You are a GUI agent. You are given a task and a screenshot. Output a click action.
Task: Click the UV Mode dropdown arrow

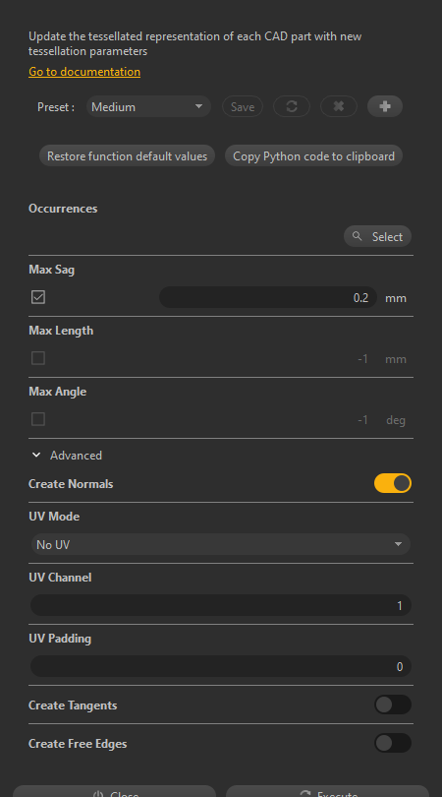tap(399, 544)
